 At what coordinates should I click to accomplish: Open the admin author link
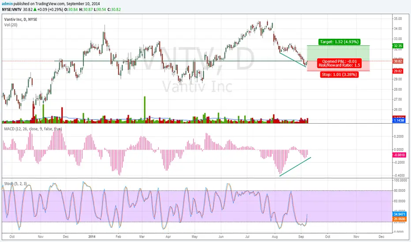(7, 4)
